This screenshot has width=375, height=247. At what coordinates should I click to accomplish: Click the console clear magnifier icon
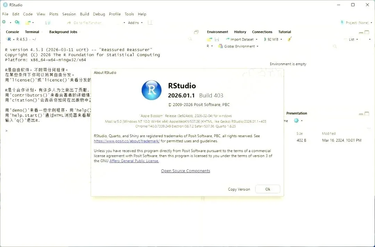[190, 39]
